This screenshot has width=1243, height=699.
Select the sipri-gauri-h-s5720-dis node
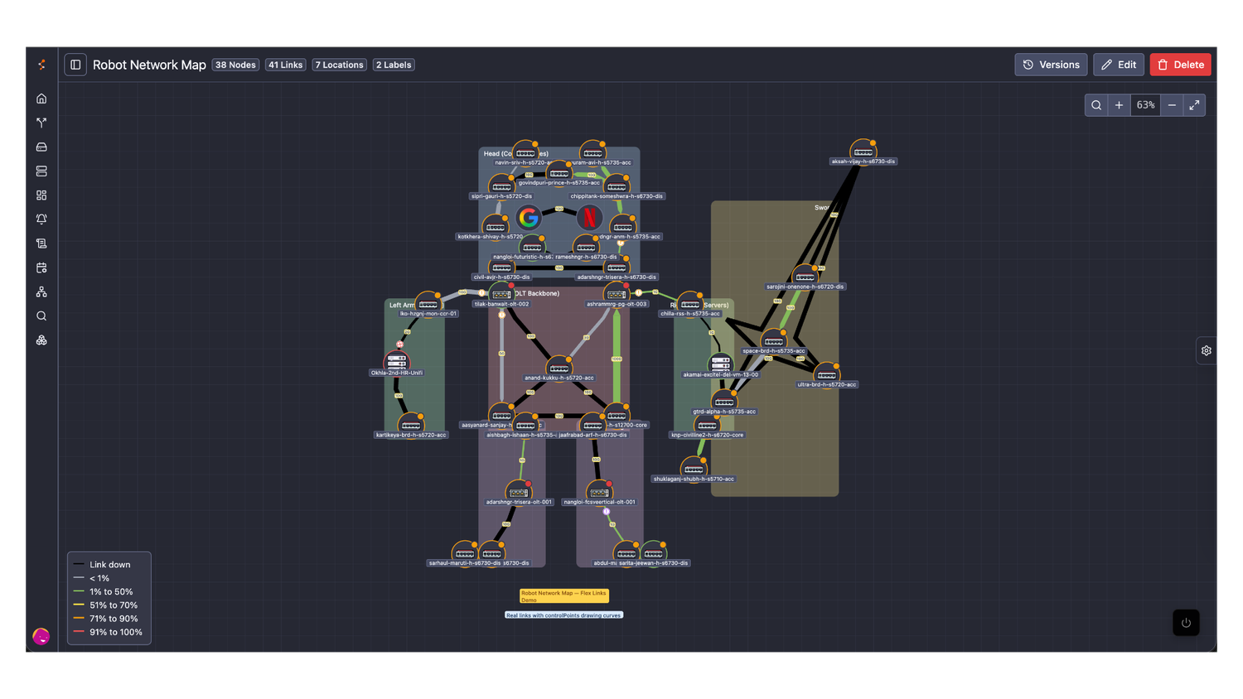pos(501,186)
